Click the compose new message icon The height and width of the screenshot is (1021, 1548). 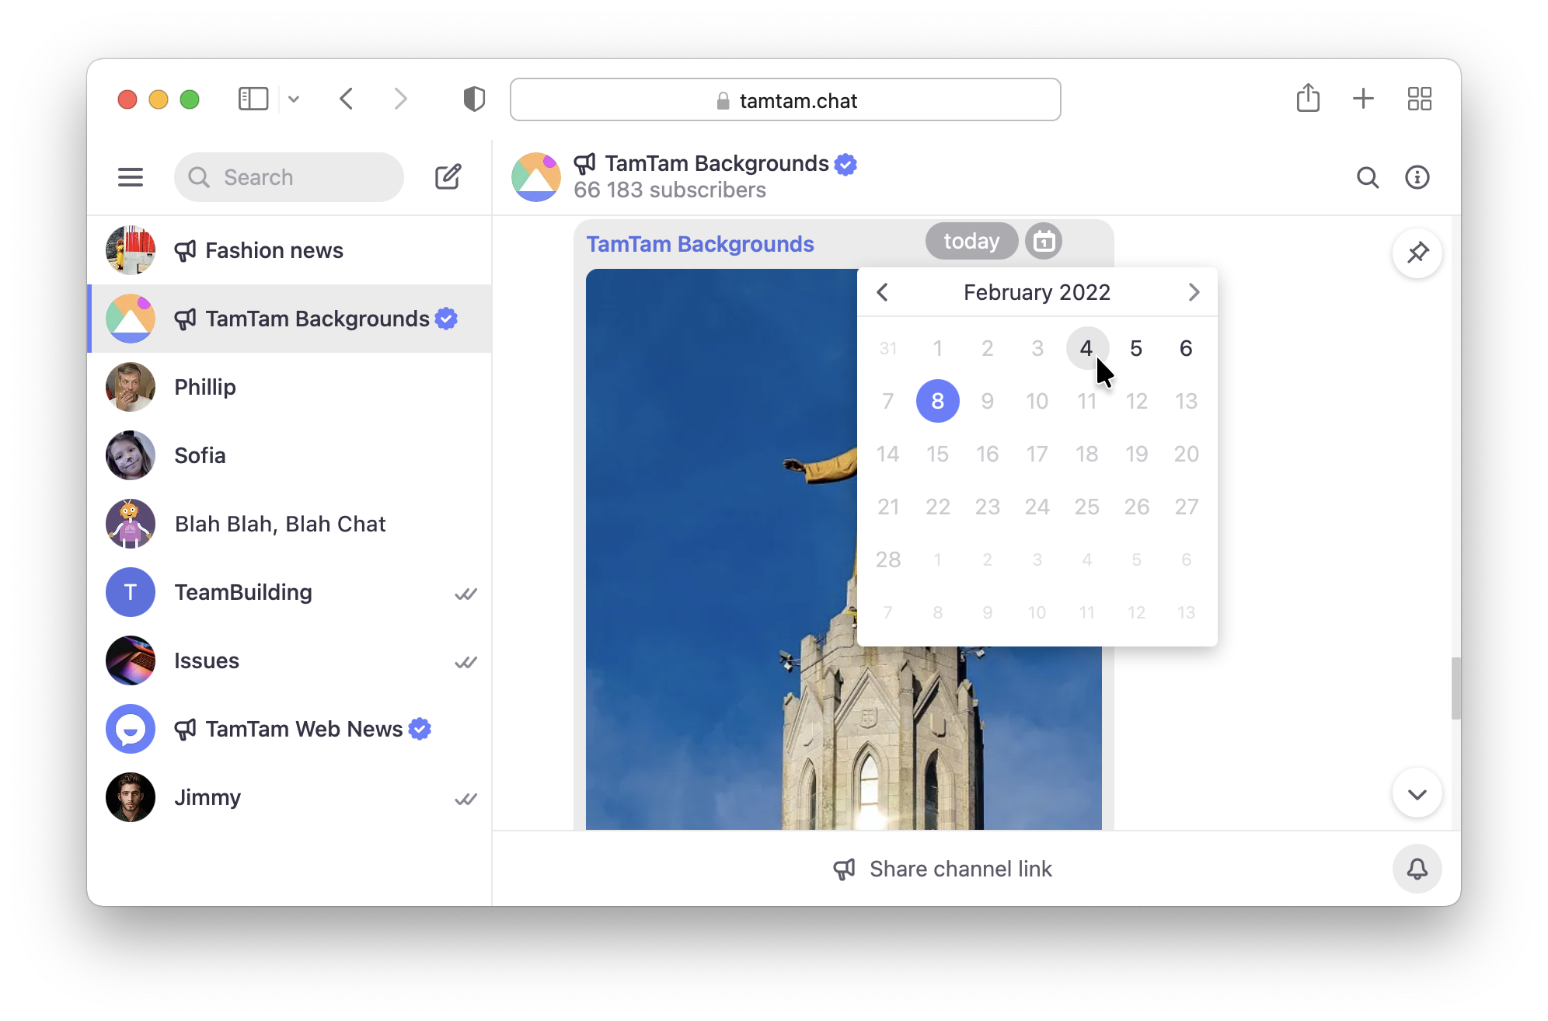pyautogui.click(x=448, y=177)
